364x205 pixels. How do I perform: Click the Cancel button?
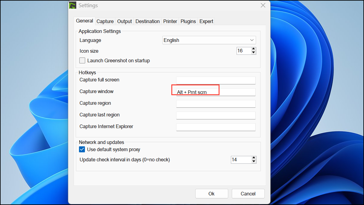click(x=248, y=194)
